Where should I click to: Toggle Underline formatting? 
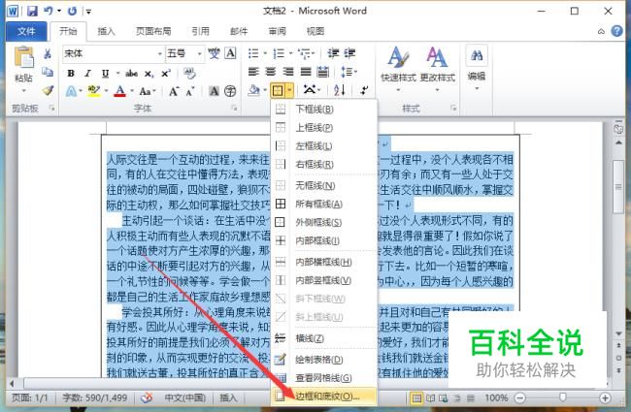(x=105, y=73)
